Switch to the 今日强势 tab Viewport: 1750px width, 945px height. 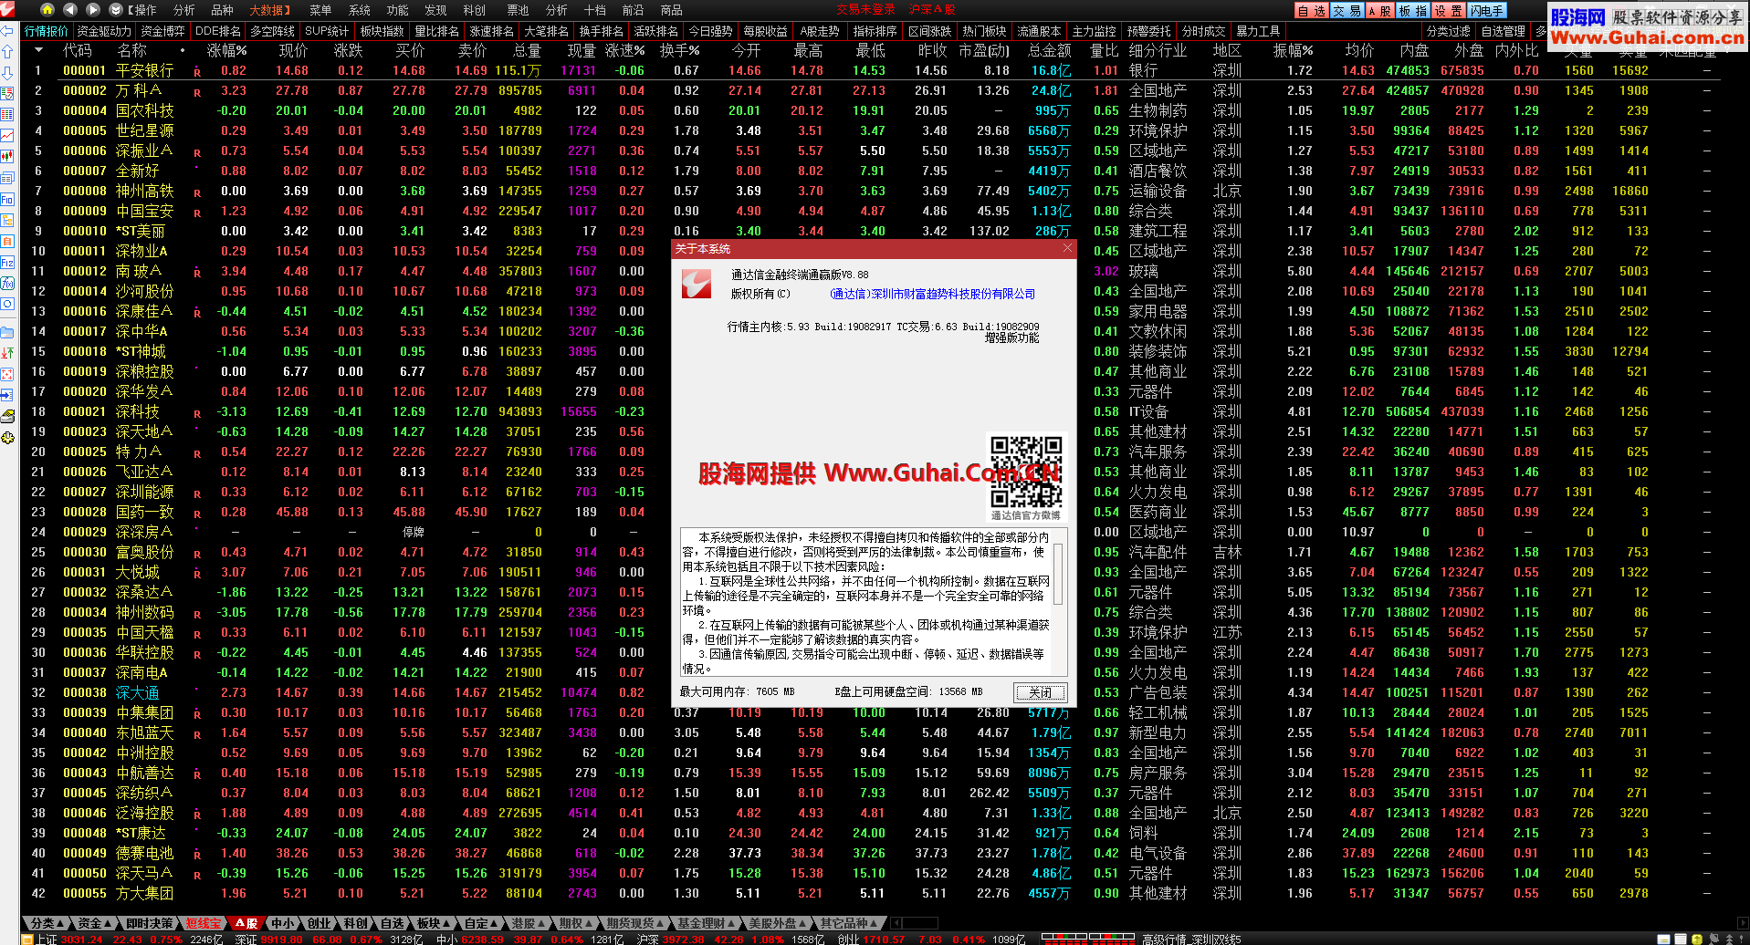pos(710,31)
